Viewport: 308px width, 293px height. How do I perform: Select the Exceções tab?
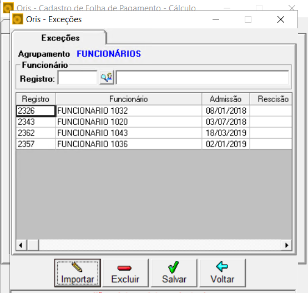(59, 38)
